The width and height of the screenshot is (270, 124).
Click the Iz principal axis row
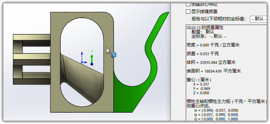click(x=216, y=119)
